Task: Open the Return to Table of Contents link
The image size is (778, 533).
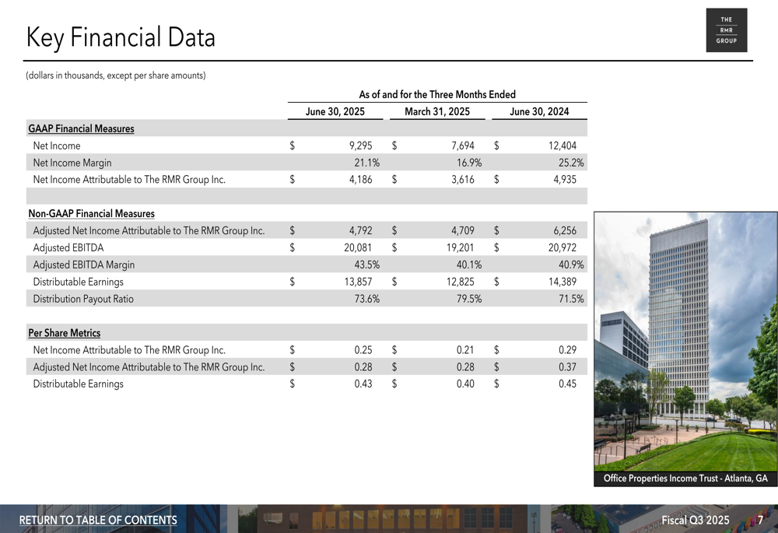Action: click(x=98, y=520)
